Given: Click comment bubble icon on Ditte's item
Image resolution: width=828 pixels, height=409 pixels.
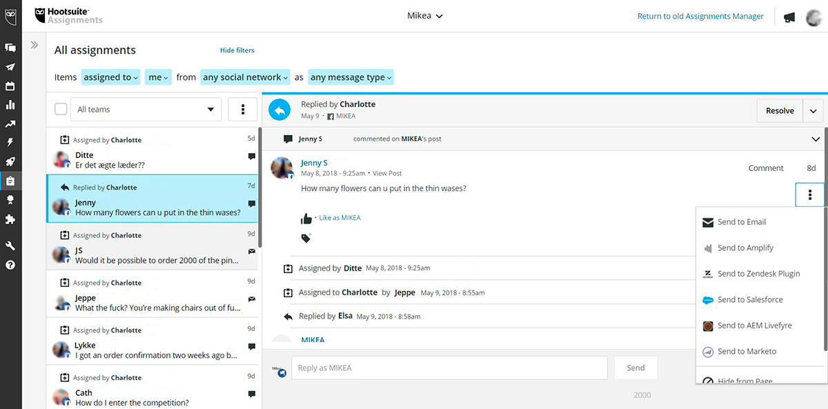Looking at the screenshot, I should [x=251, y=157].
